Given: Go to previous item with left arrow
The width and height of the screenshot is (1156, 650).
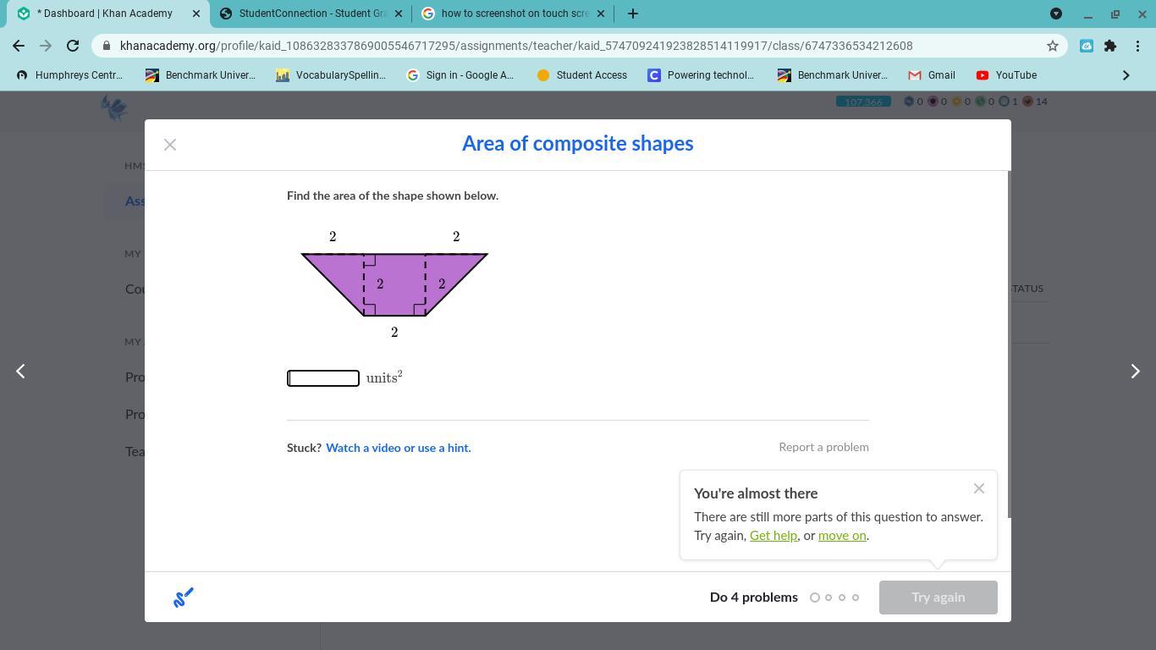Looking at the screenshot, I should pos(20,371).
